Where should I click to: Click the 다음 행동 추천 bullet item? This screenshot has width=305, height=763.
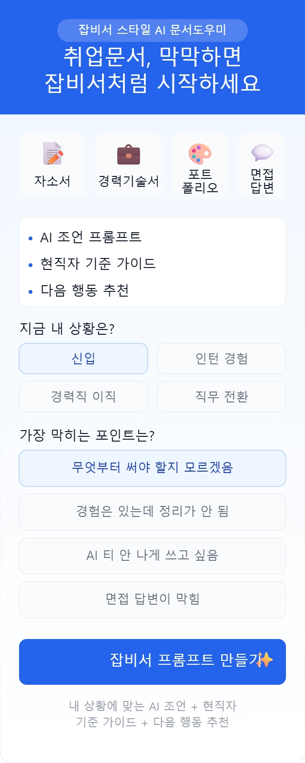click(x=84, y=290)
